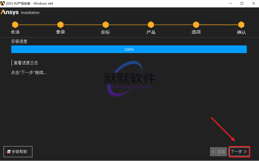Click the Ansys app icon in title bar
Viewport: 259px width, 161px height.
pyautogui.click(x=3, y=3)
